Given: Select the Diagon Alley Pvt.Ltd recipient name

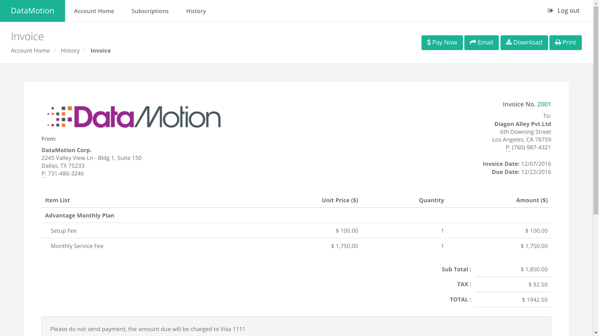Looking at the screenshot, I should pyautogui.click(x=523, y=124).
